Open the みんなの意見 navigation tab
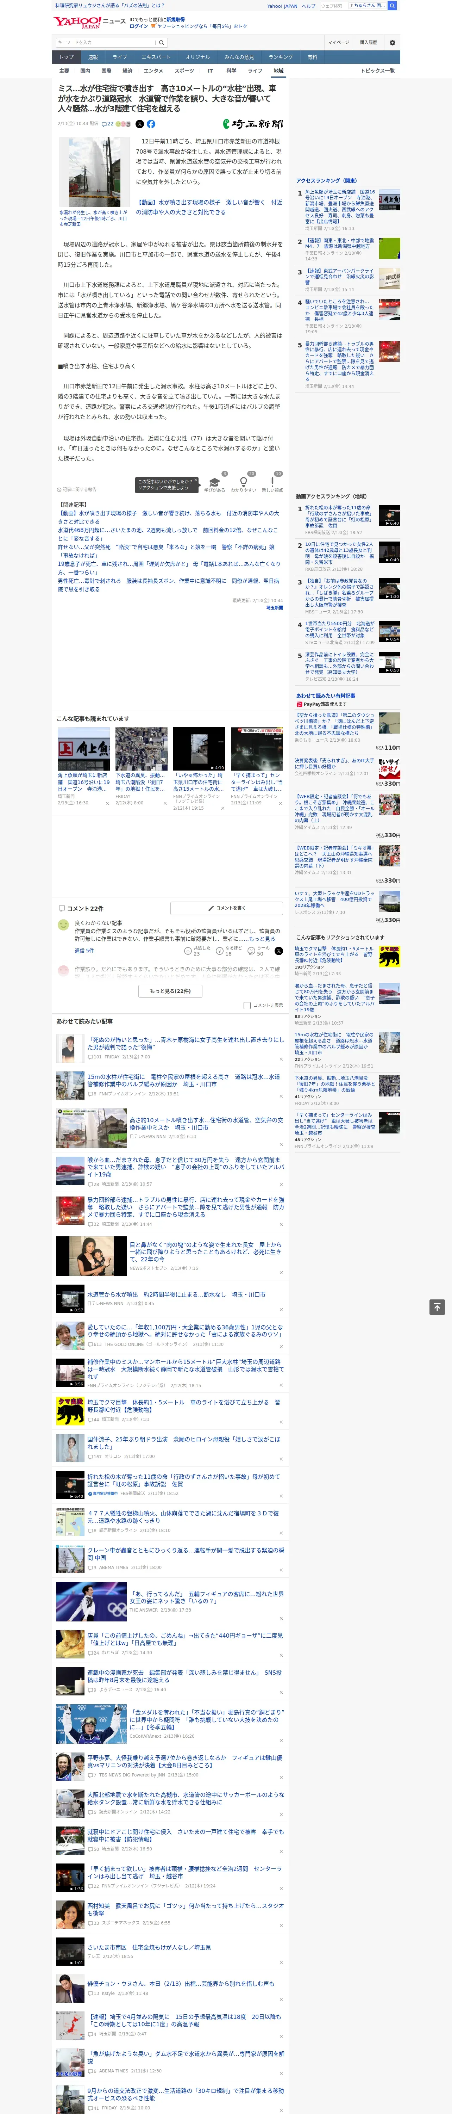The image size is (452, 2114). tap(239, 57)
